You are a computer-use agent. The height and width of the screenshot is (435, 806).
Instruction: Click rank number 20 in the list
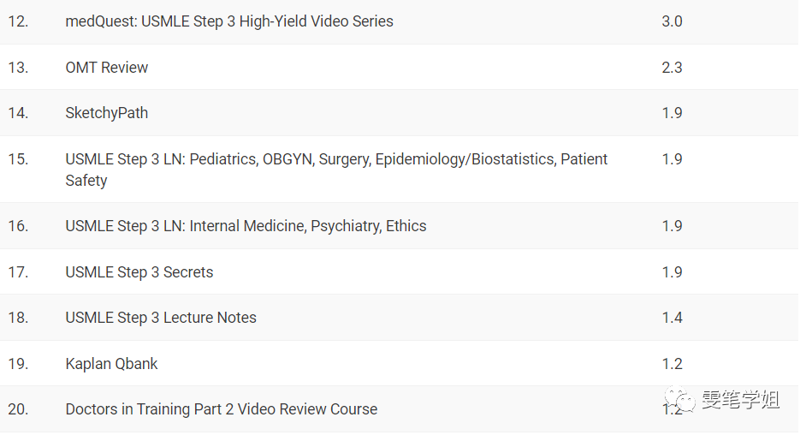click(x=18, y=409)
